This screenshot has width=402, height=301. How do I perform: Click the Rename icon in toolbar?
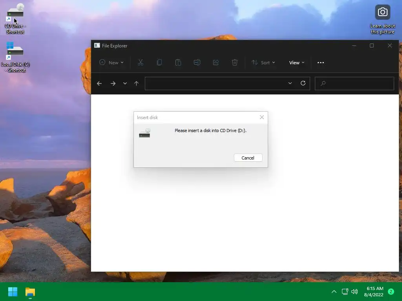(197, 62)
